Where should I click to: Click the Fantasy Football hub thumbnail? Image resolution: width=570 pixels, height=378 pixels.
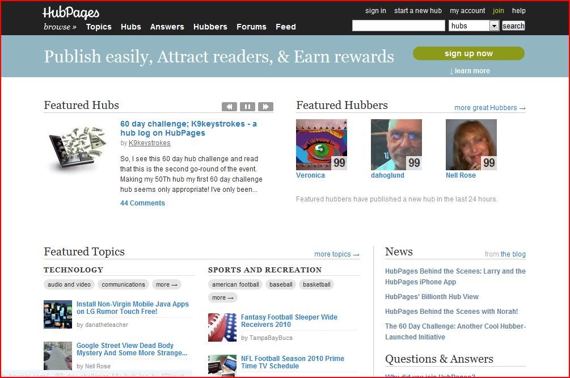point(222,327)
